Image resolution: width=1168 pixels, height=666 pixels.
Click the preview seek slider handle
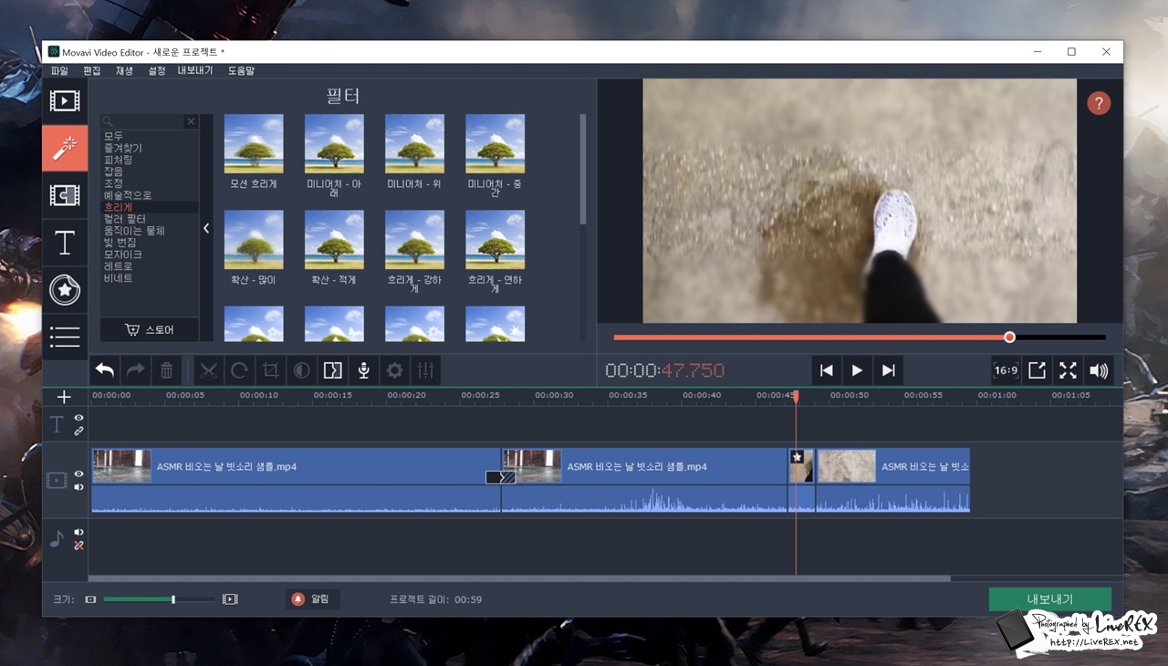click(1009, 338)
